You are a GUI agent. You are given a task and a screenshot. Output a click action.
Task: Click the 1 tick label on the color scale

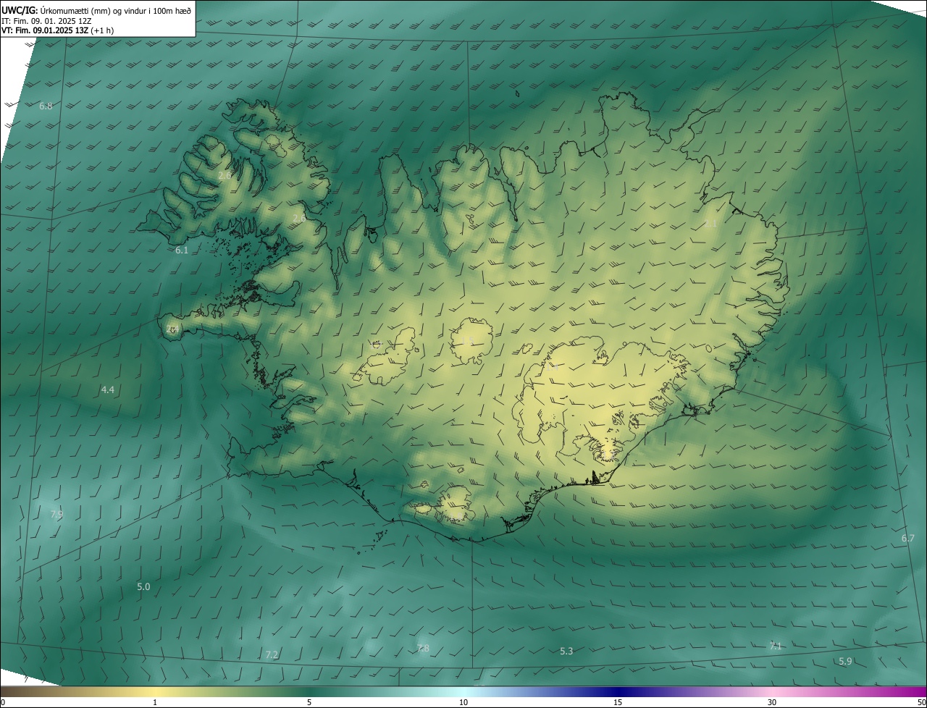click(155, 703)
